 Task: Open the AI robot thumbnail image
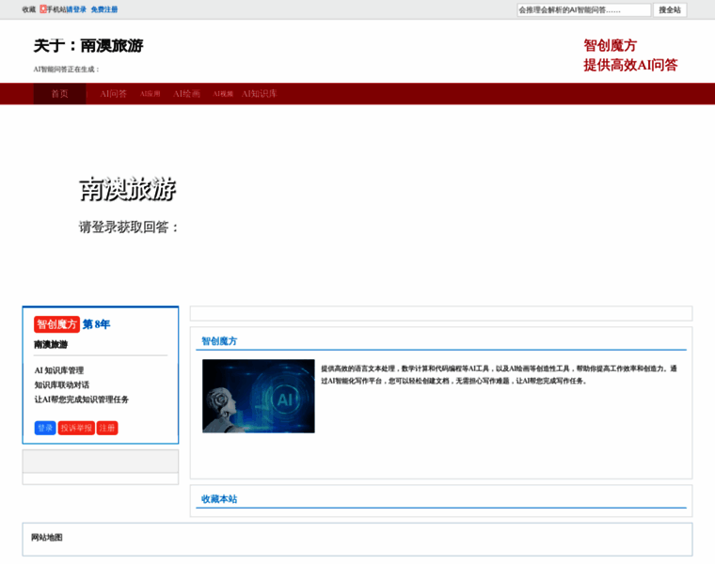(259, 396)
